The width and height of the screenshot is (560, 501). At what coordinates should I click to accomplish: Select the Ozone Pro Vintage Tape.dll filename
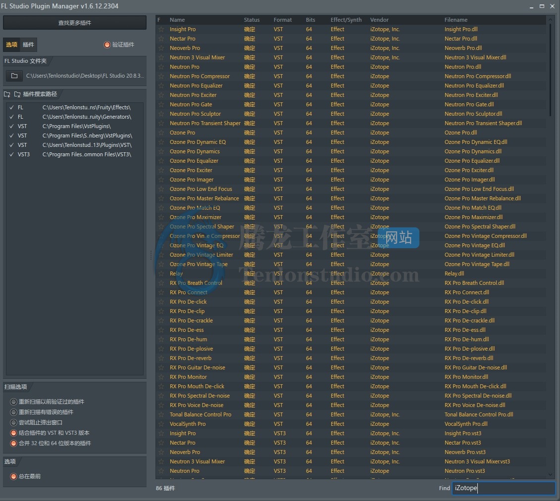tap(477, 264)
